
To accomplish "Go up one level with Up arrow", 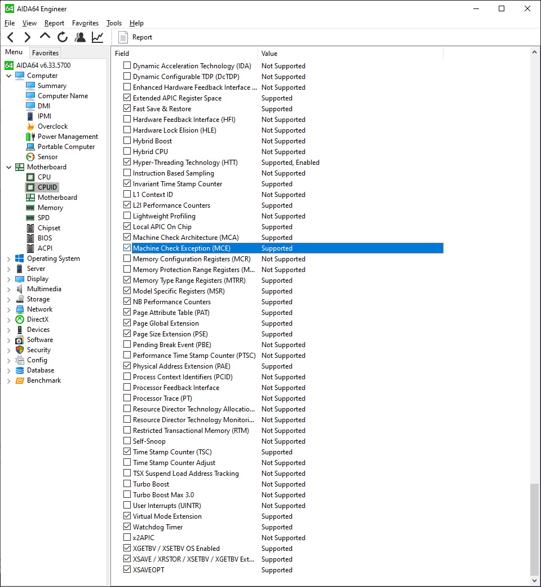I will (x=45, y=36).
